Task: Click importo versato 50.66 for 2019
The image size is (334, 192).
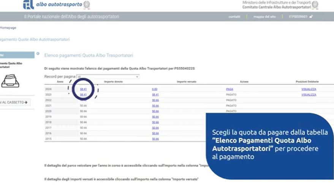Action: point(155,117)
